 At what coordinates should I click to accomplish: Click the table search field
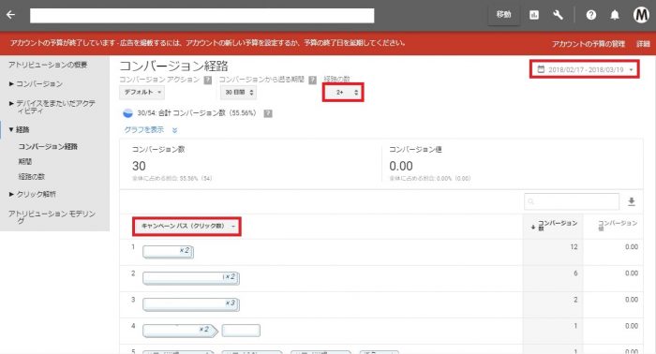click(572, 201)
